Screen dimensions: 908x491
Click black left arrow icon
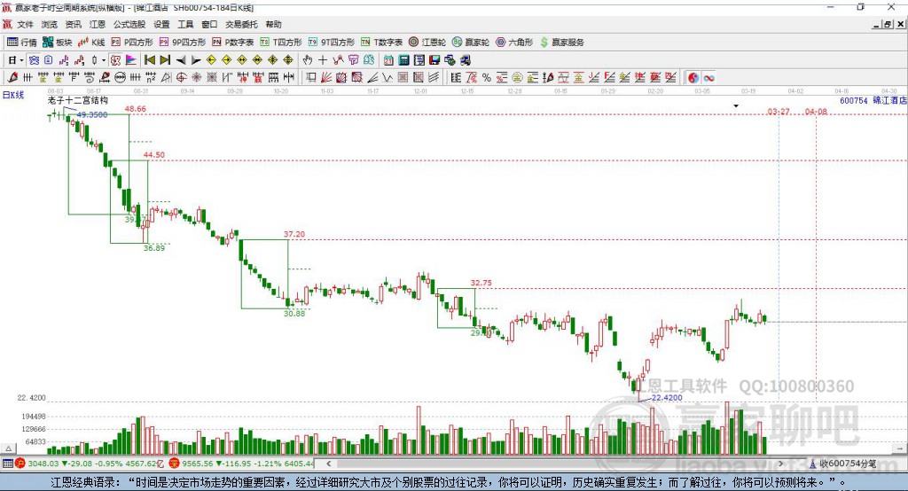181,60
